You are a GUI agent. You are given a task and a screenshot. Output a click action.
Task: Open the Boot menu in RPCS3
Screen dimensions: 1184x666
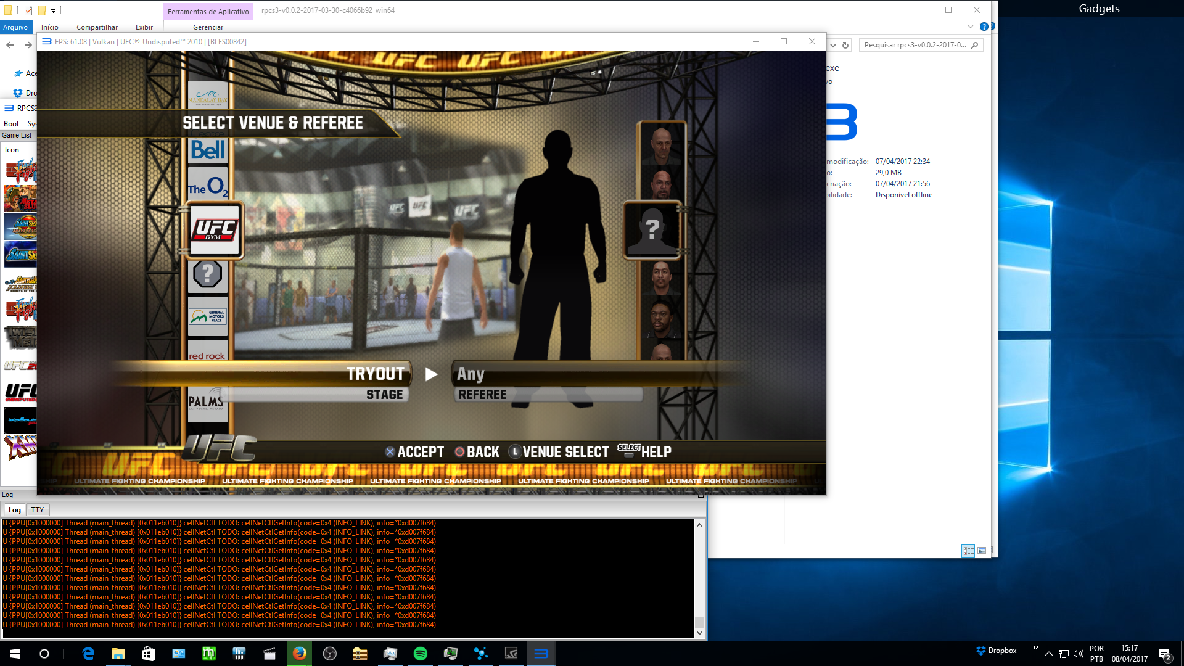pyautogui.click(x=11, y=124)
